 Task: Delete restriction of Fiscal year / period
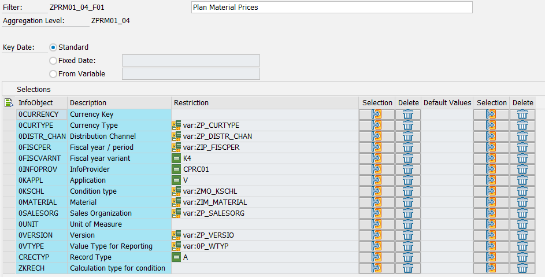[408, 147]
